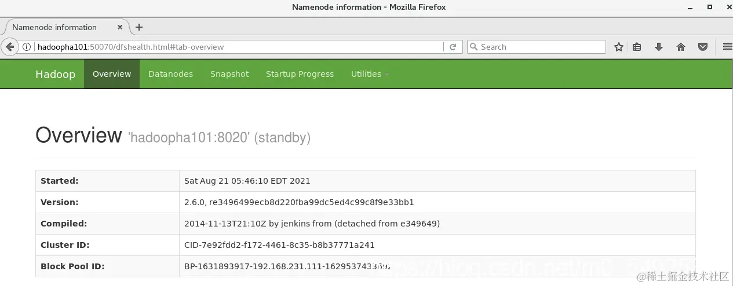Expand the Utilities dropdown menu
The image size is (733, 286).
coord(370,74)
